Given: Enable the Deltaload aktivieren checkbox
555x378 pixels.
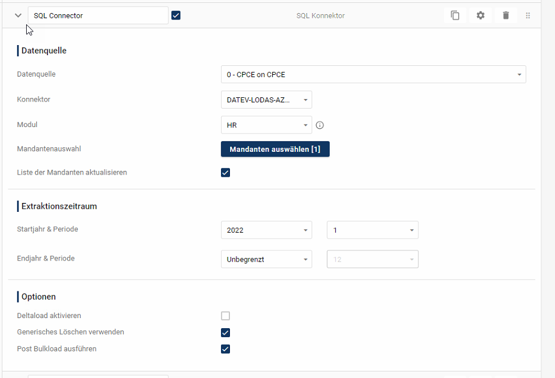Looking at the screenshot, I should [225, 316].
